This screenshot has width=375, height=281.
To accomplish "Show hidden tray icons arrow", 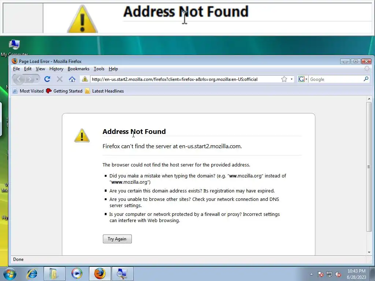I will 311,274.
